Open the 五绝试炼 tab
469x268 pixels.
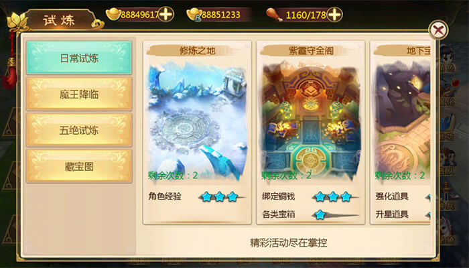79,130
